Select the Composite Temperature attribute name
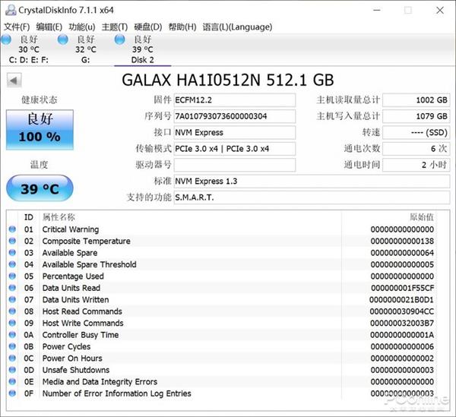Viewport: 456px width, 417px height. (87, 242)
